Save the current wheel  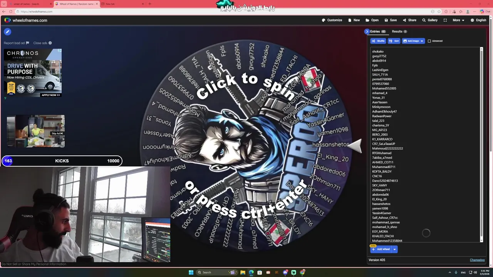(391, 20)
